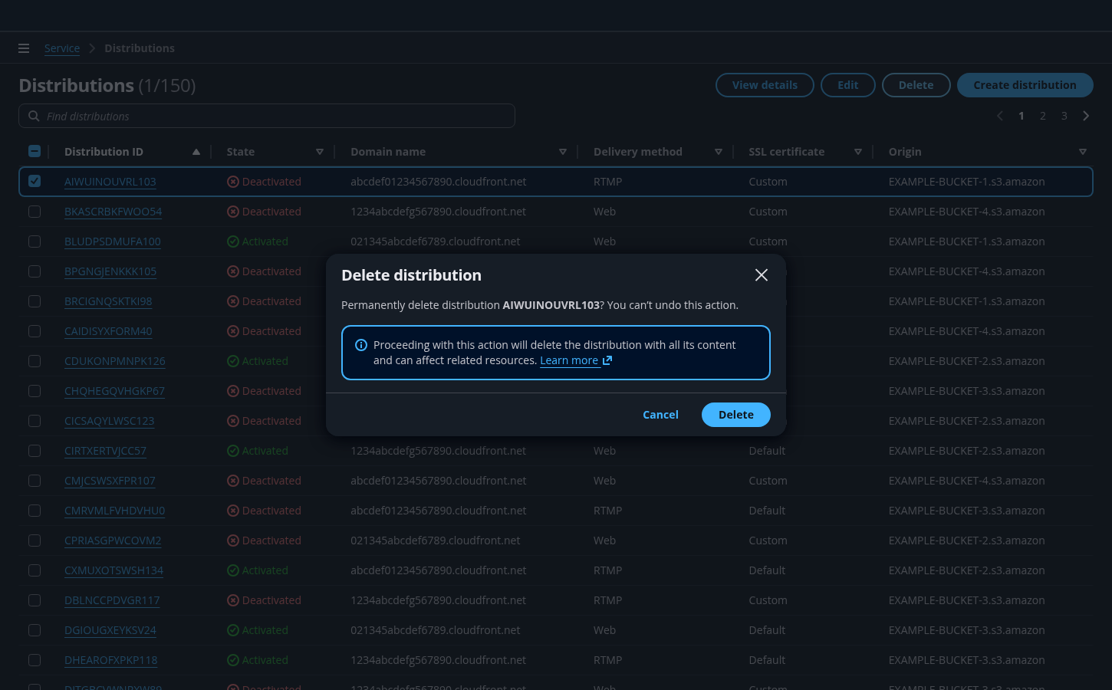Click the info icon in the warning alert
This screenshot has height=690, width=1112.
[x=361, y=345]
